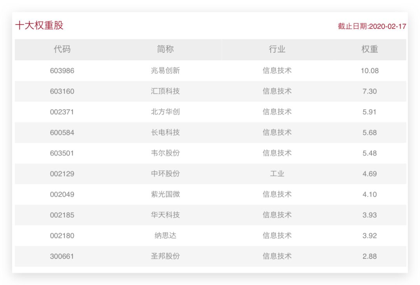The width and height of the screenshot is (420, 285).
Task: Select stock code 002129
Action: pos(62,174)
